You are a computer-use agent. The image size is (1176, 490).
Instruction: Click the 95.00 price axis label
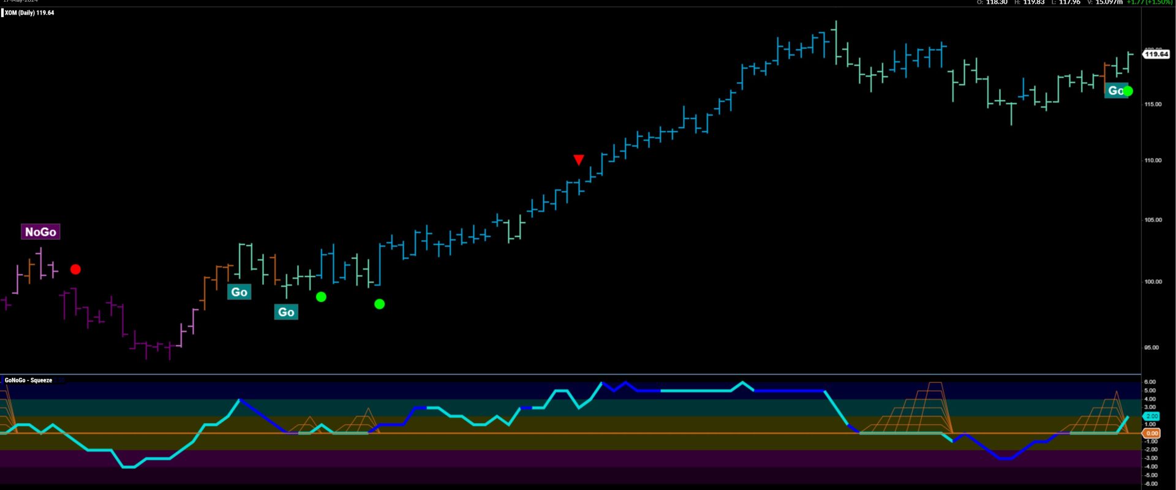[x=1151, y=348]
